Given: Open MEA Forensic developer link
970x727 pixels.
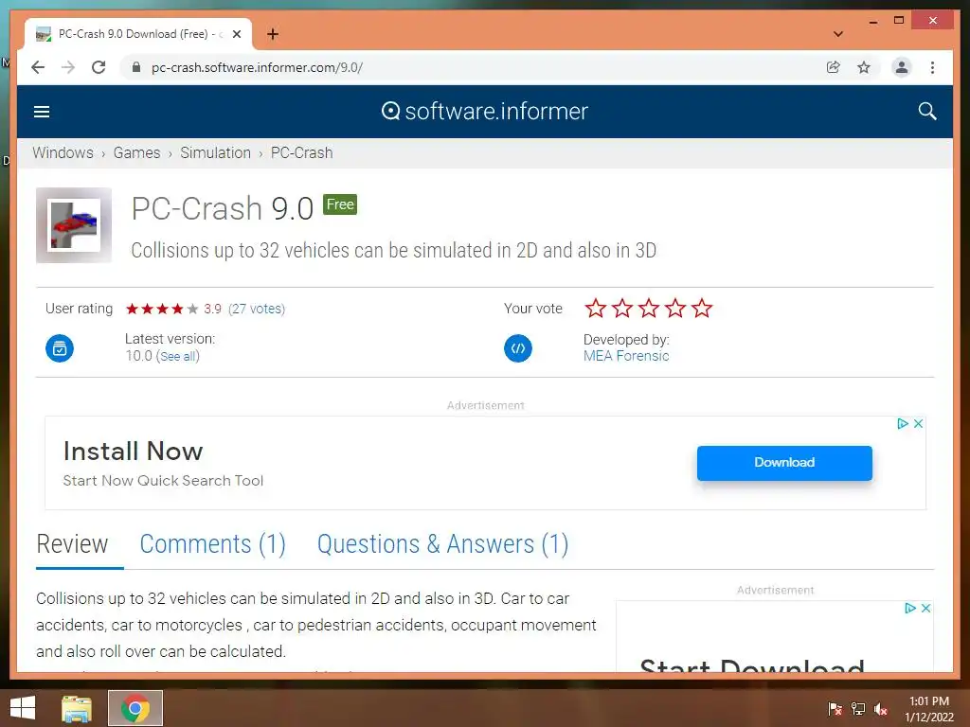Looking at the screenshot, I should pyautogui.click(x=626, y=356).
